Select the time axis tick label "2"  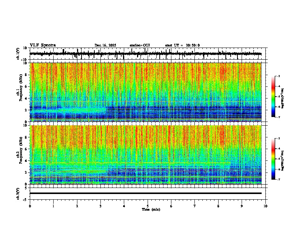[x=77, y=206]
